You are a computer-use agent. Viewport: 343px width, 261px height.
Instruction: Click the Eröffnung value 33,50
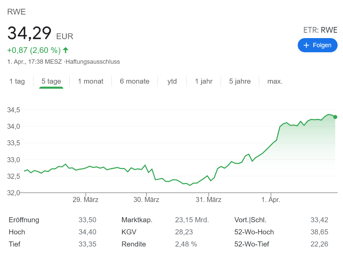click(x=88, y=220)
